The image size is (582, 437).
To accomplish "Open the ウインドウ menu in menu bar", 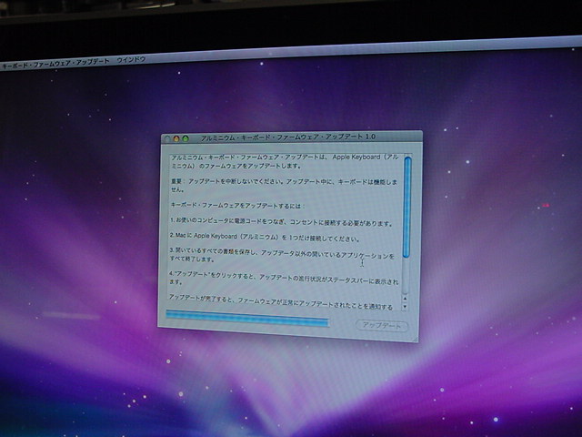I will tap(131, 60).
